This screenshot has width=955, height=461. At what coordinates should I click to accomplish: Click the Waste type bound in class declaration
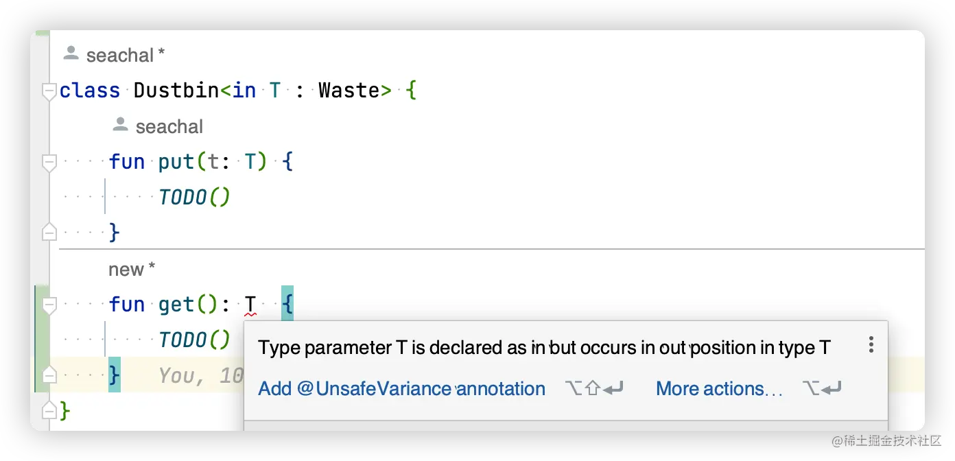tap(349, 91)
